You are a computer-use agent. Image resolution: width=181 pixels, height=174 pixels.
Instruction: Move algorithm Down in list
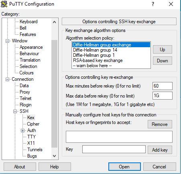click(x=163, y=61)
